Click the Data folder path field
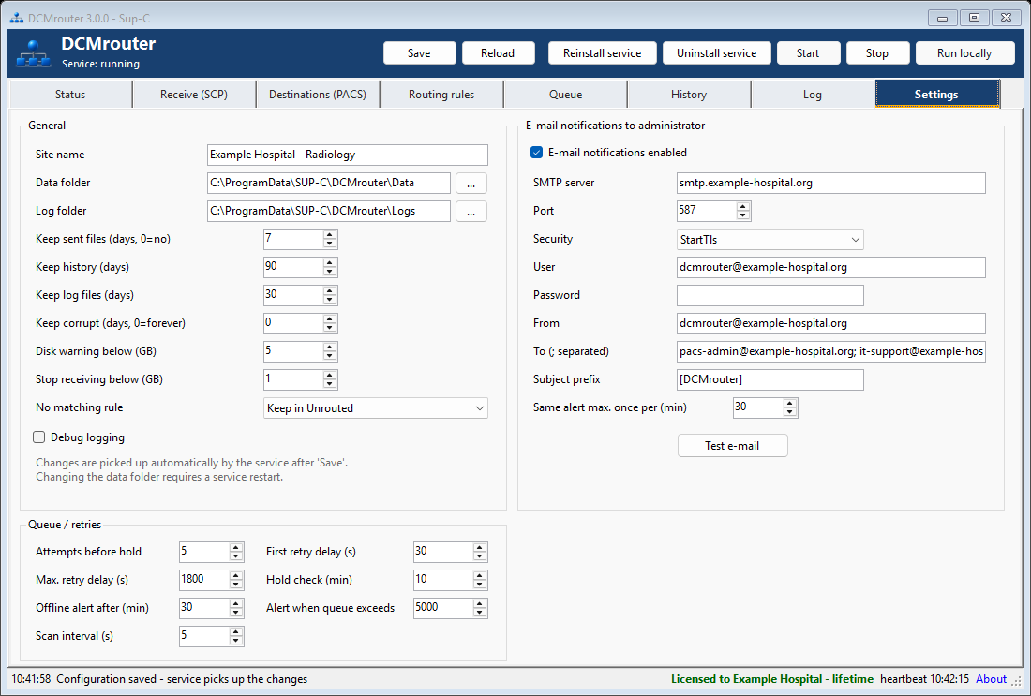 329,184
